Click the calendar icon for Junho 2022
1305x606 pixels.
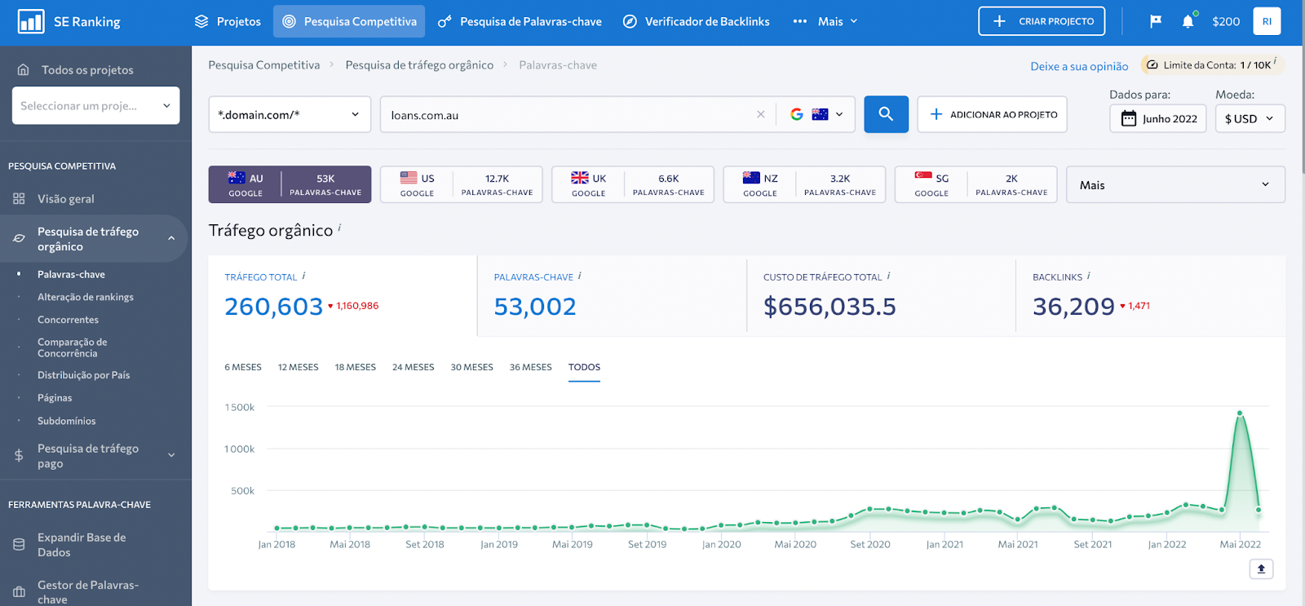(1129, 118)
